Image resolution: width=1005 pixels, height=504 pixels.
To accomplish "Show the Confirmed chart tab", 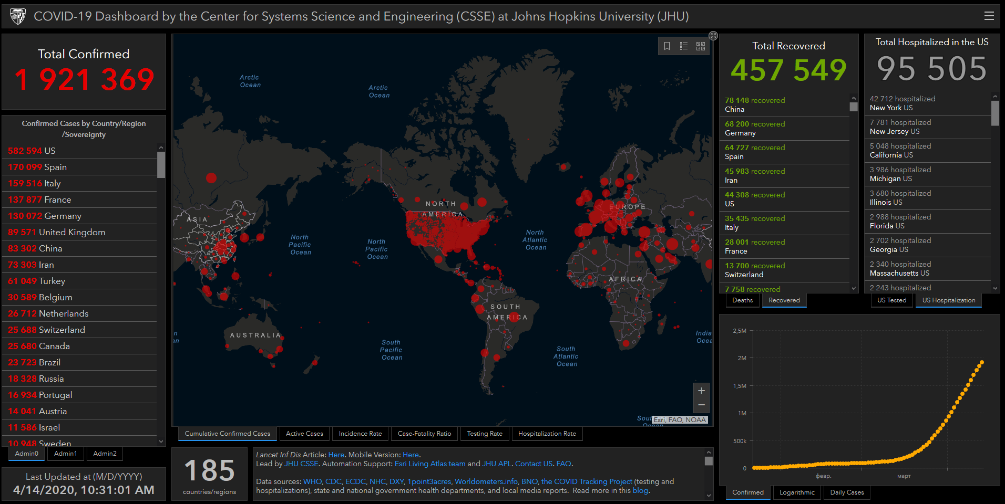I will [x=748, y=492].
